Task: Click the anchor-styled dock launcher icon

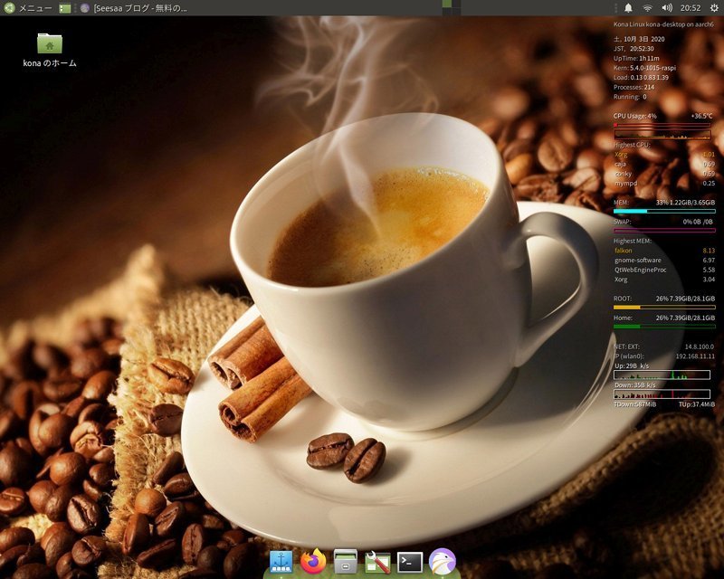Action: tap(281, 561)
